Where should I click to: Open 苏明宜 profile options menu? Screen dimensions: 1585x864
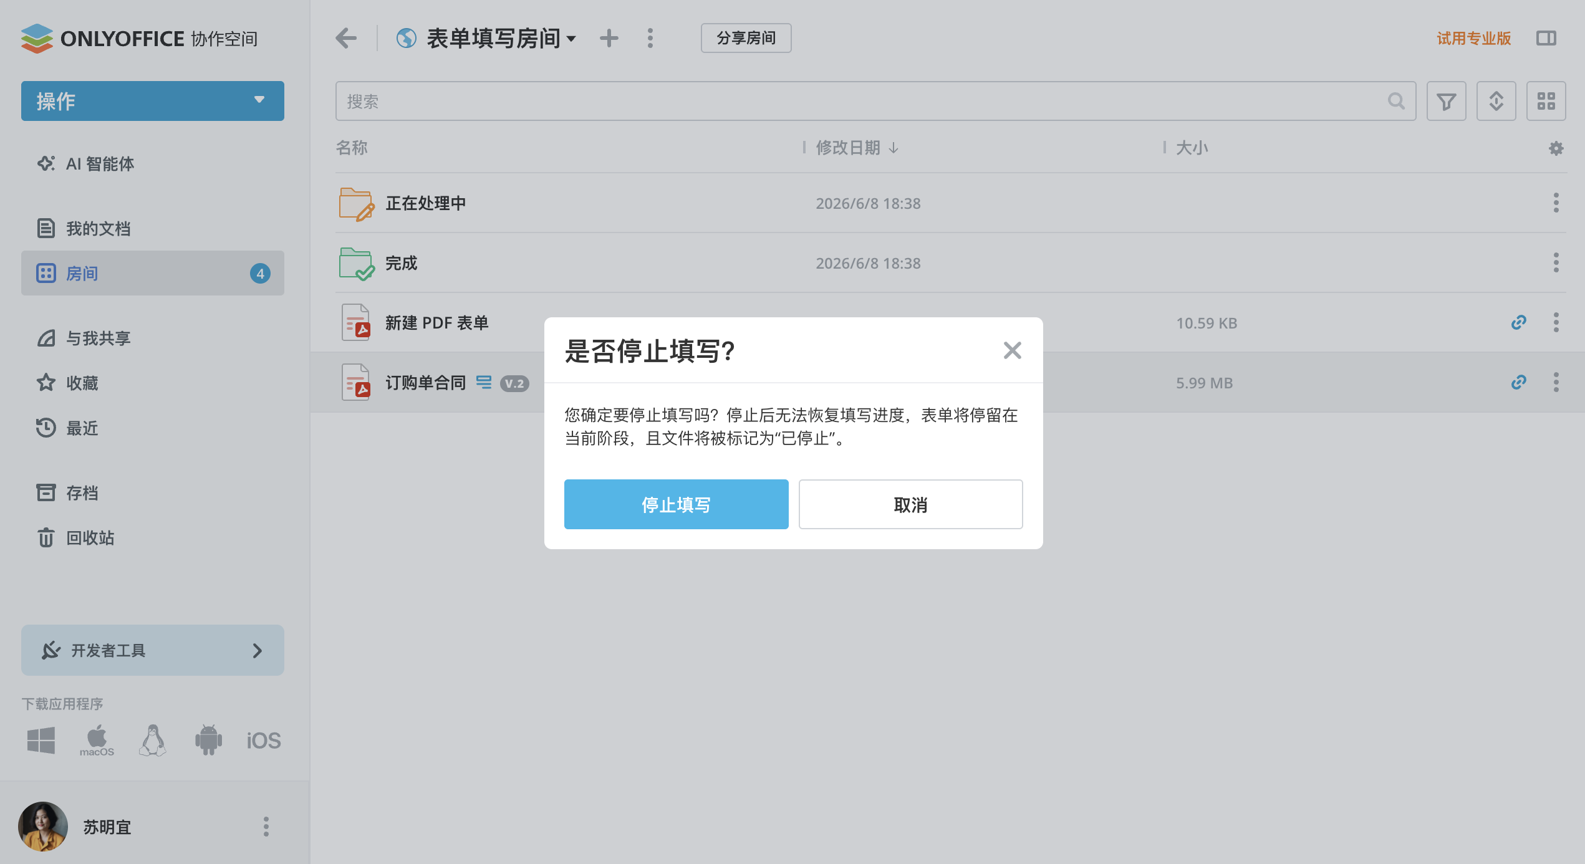[266, 827]
